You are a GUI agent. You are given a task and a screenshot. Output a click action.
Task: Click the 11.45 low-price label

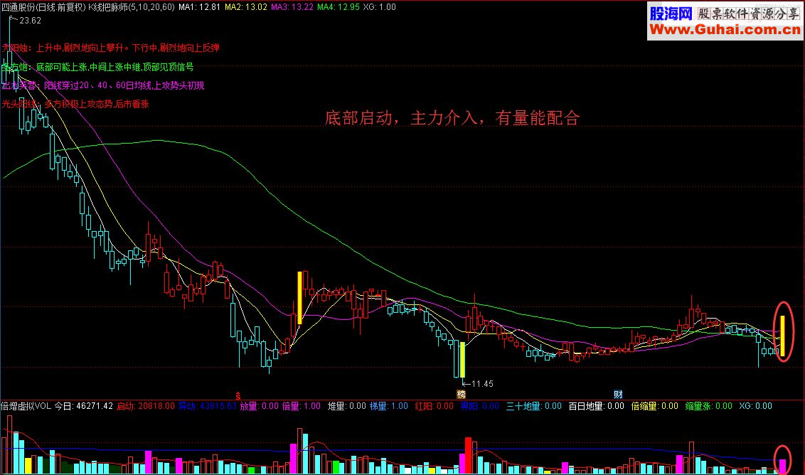[x=482, y=383]
